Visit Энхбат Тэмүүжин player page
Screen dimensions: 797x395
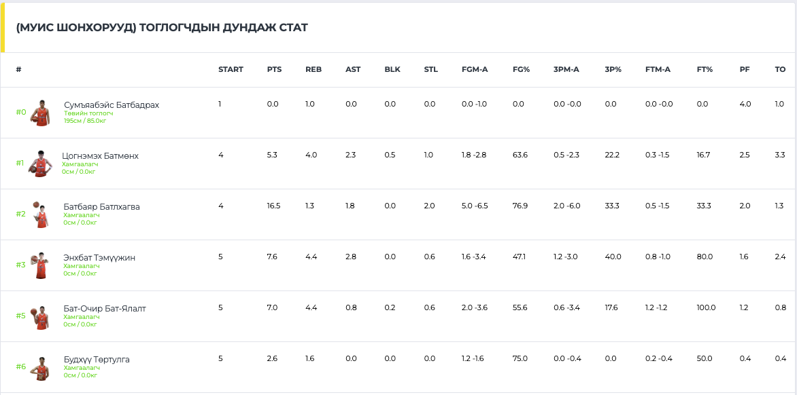coord(99,258)
